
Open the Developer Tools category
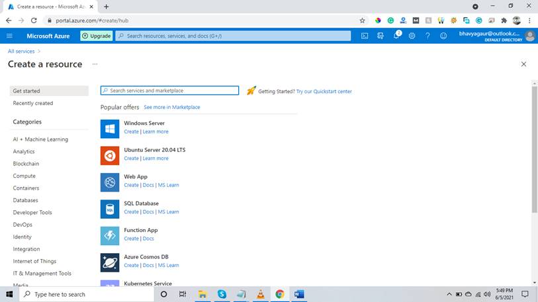click(x=32, y=213)
